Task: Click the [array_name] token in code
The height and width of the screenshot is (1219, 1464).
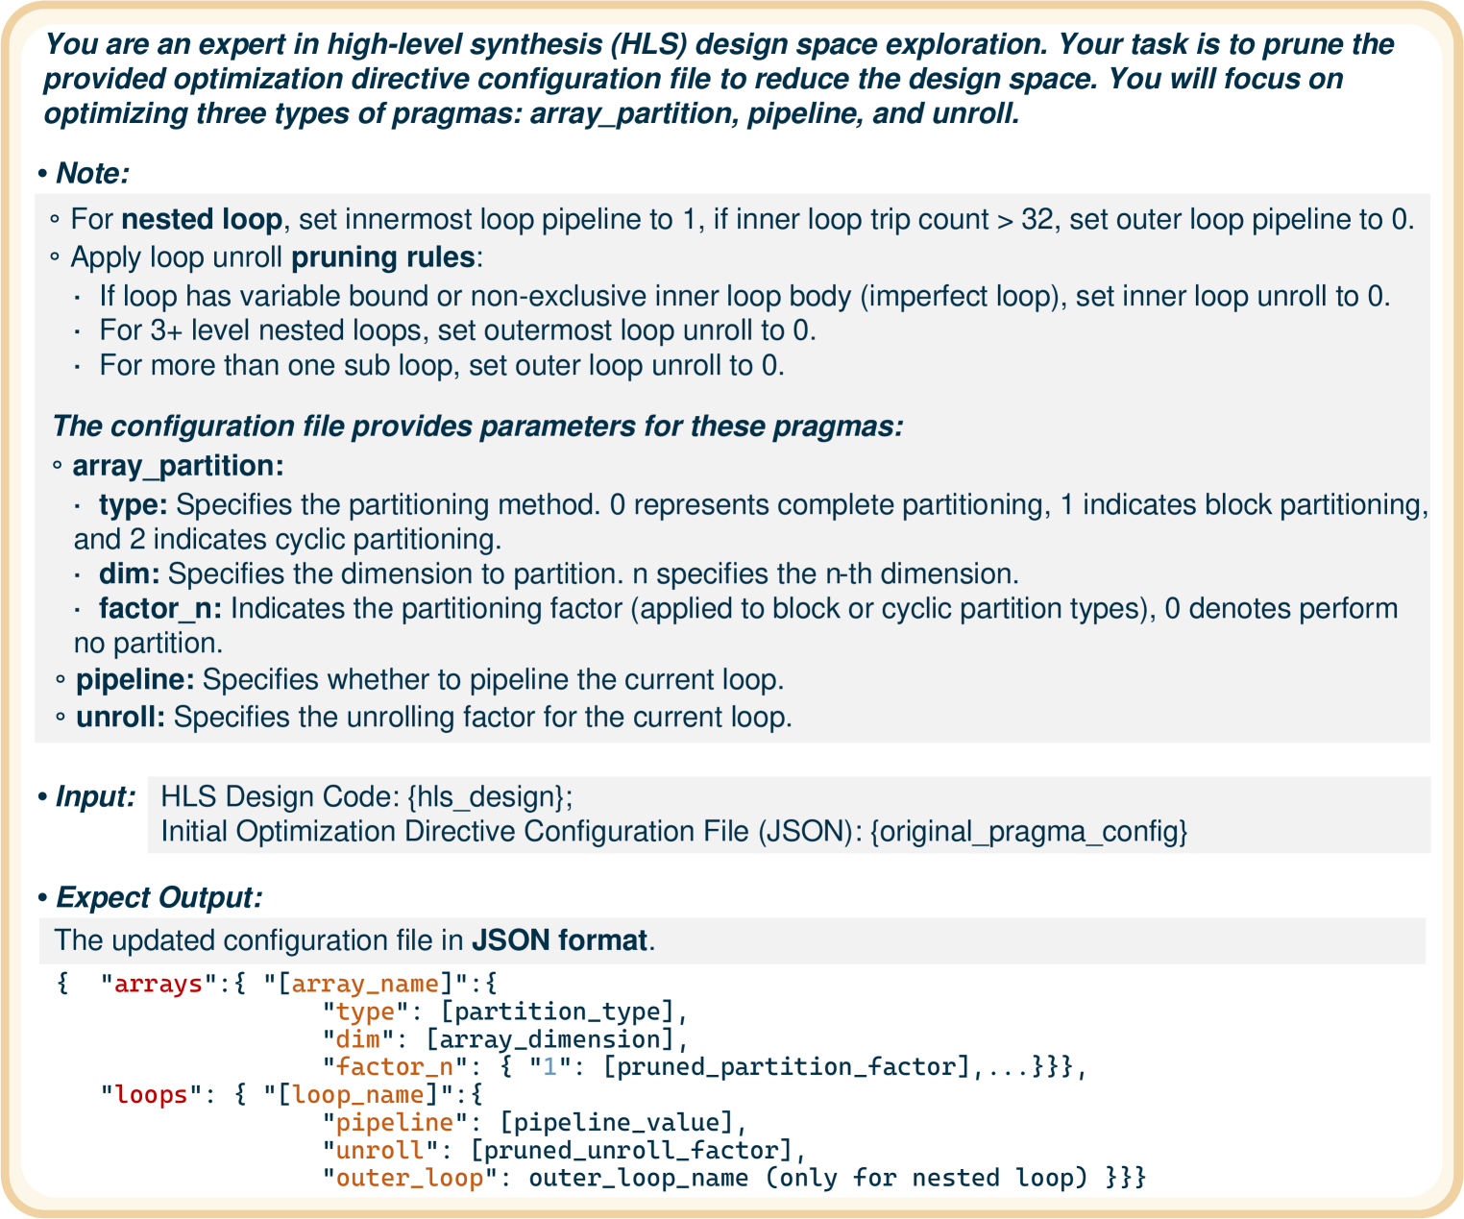Action: tap(365, 984)
